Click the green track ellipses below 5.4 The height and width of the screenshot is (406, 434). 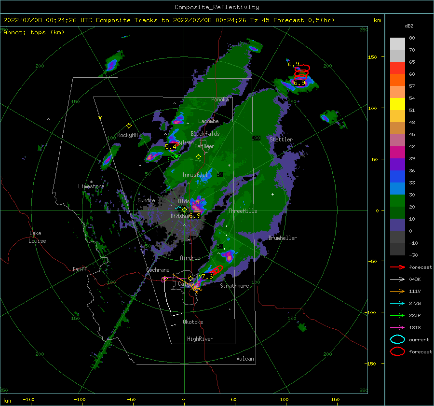click(175, 157)
